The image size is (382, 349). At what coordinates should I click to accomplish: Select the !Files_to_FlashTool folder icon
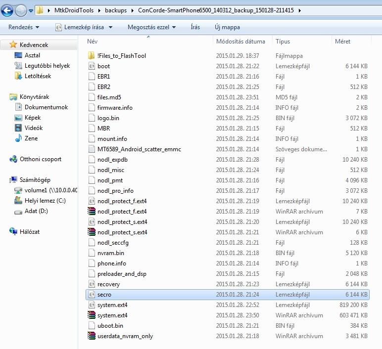[92, 55]
